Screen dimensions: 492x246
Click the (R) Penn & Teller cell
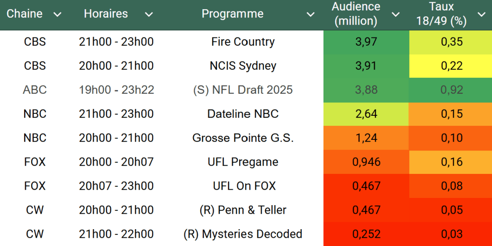(x=243, y=210)
